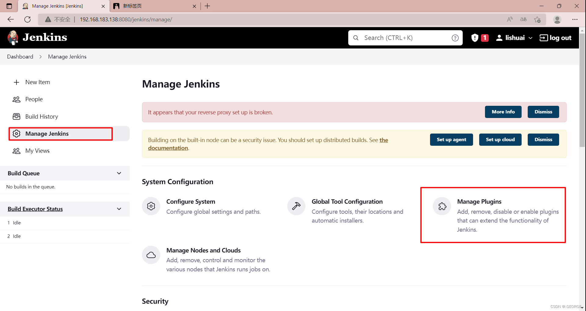Click the log out link text
The image size is (586, 311).
pyautogui.click(x=560, y=38)
